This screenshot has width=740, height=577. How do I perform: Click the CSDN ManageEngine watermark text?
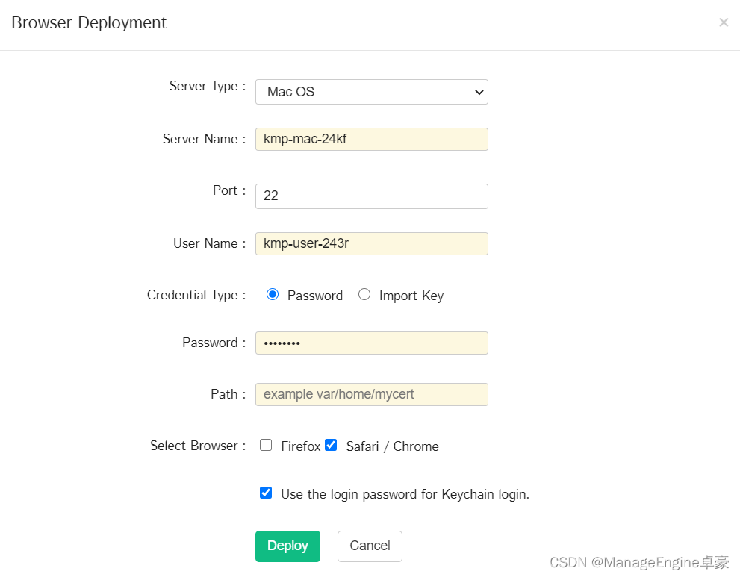(x=639, y=562)
